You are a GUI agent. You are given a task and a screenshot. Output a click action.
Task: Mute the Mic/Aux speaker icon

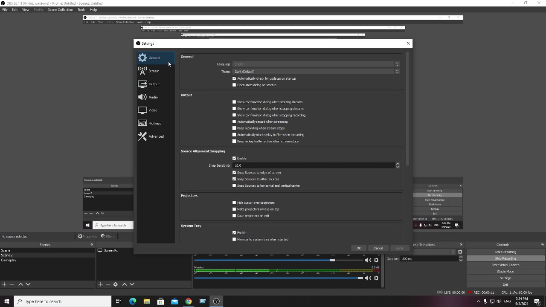[368, 278]
